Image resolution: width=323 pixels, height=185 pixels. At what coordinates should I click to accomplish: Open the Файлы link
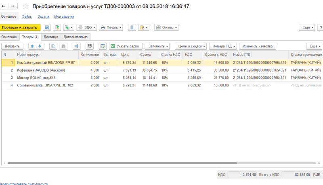click(27, 16)
